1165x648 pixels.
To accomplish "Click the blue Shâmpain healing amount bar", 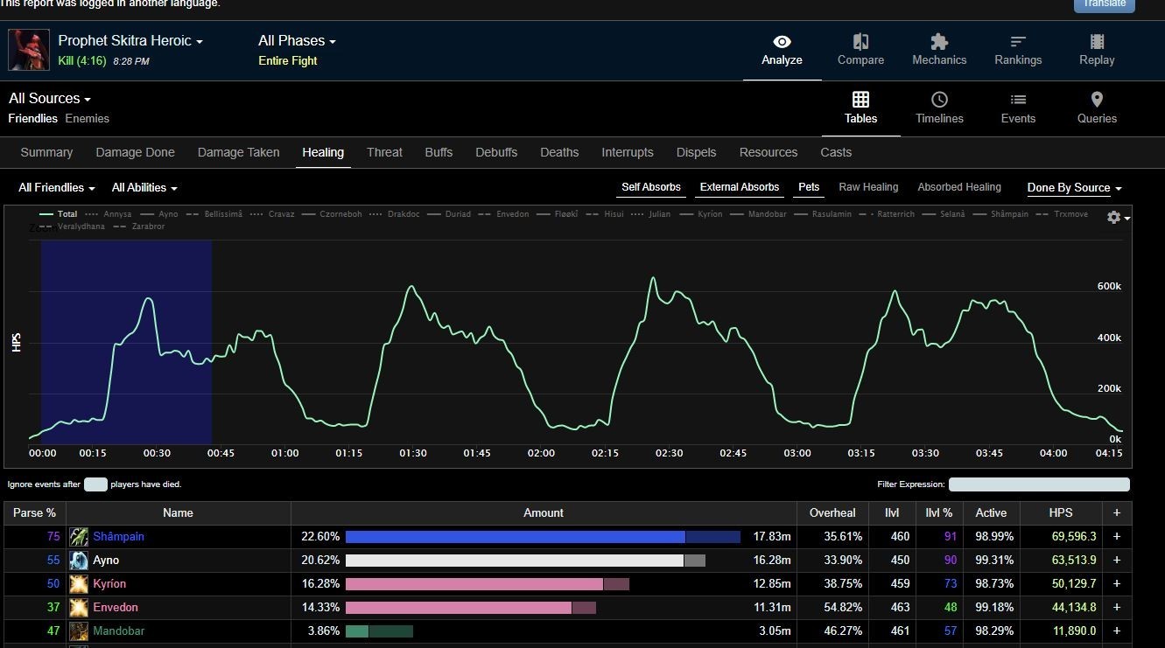I will 515,536.
